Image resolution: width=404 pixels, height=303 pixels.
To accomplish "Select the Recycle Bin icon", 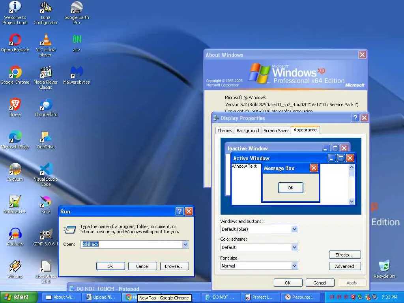I will [x=384, y=269].
